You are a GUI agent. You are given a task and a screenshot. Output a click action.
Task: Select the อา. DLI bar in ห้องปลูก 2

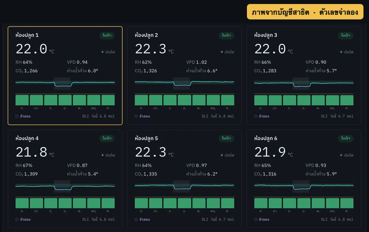156,100
